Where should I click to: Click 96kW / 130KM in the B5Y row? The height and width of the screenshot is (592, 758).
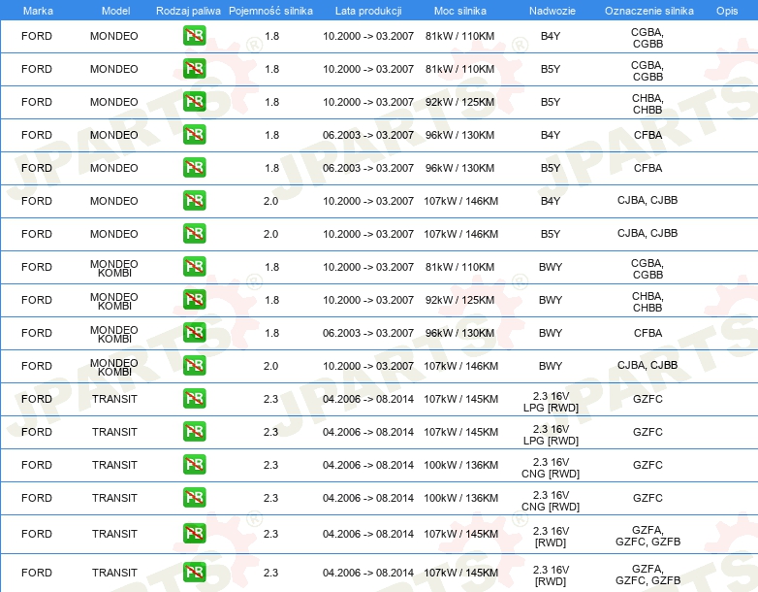pyautogui.click(x=459, y=168)
